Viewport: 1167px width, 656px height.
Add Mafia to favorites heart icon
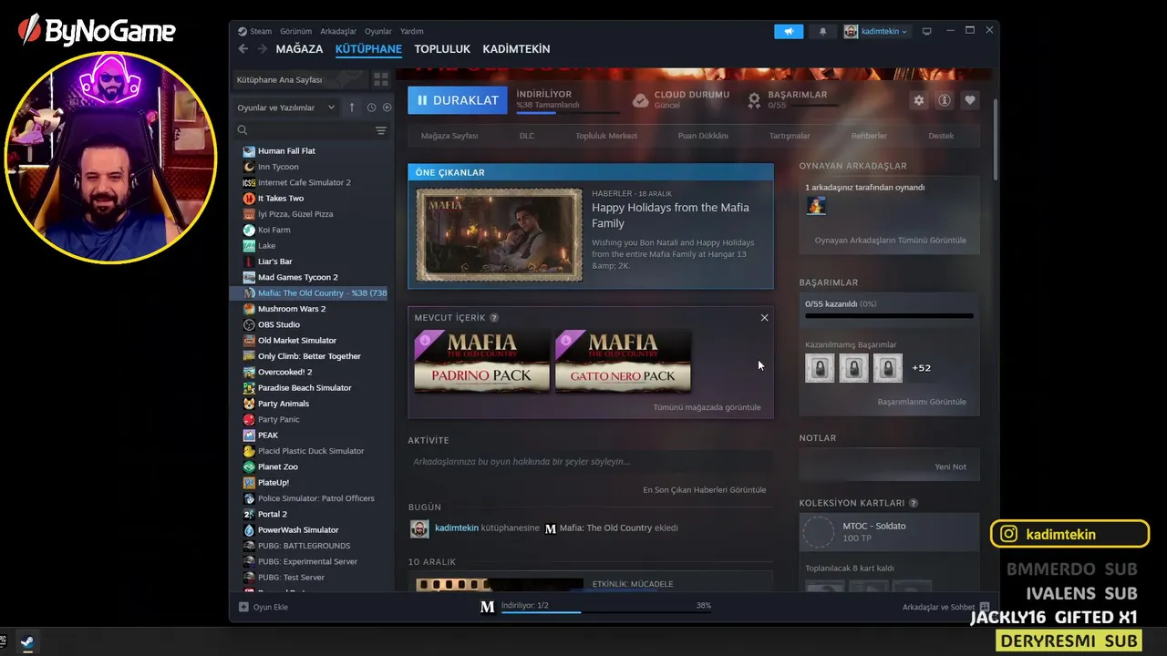coord(970,100)
